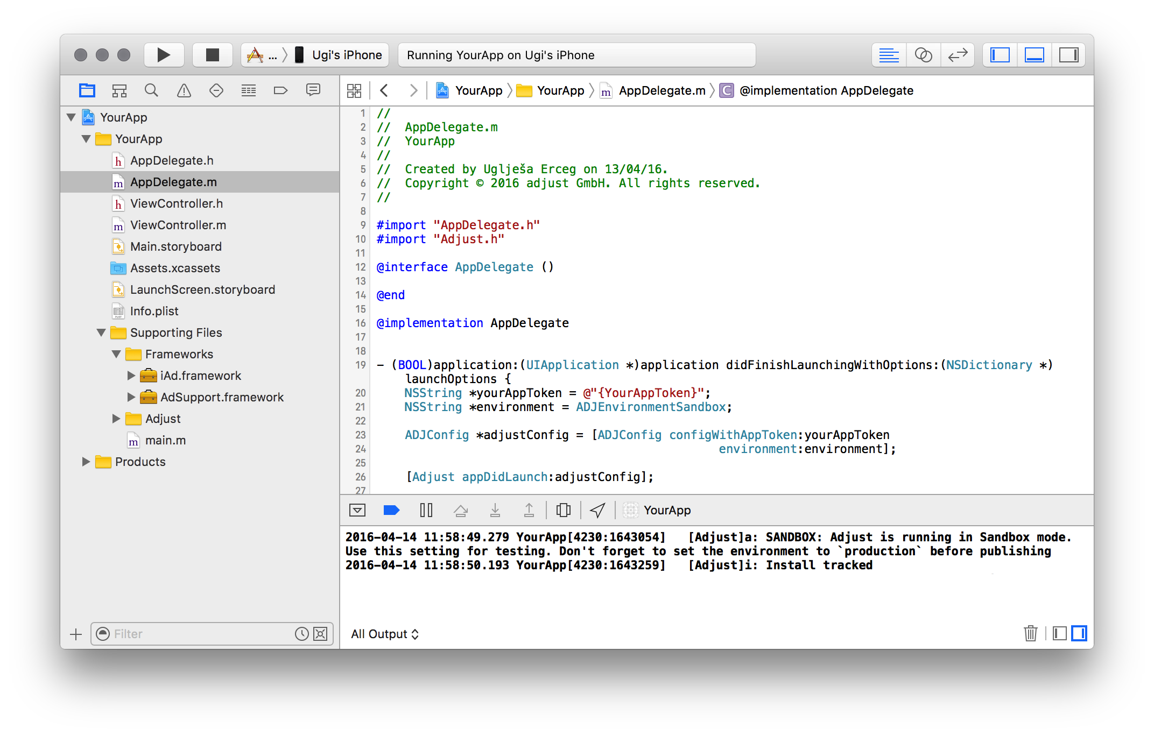
Task: Expand the Products folder
Action: [x=86, y=462]
